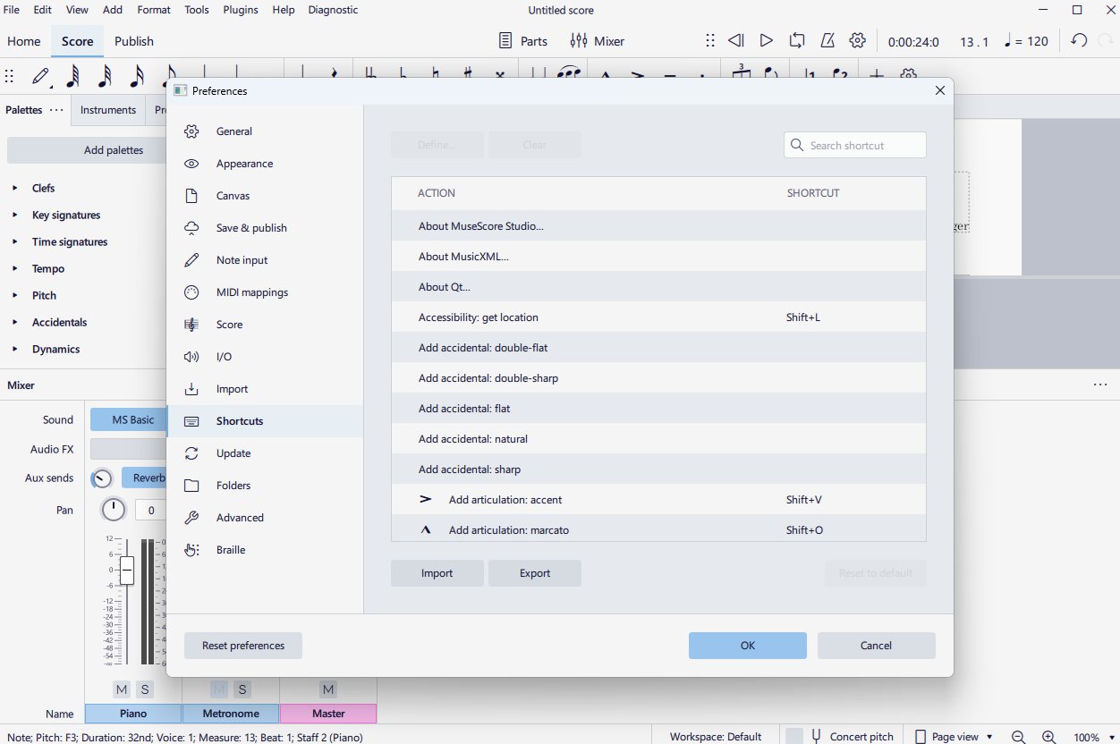Open Appearance preferences with eye icon

(265, 164)
